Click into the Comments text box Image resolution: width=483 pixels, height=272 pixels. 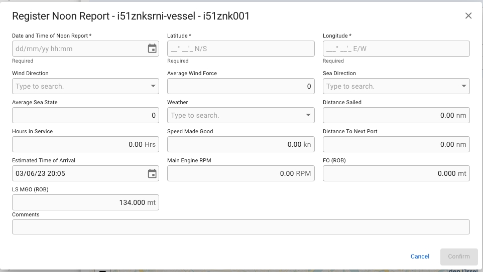[240, 227]
